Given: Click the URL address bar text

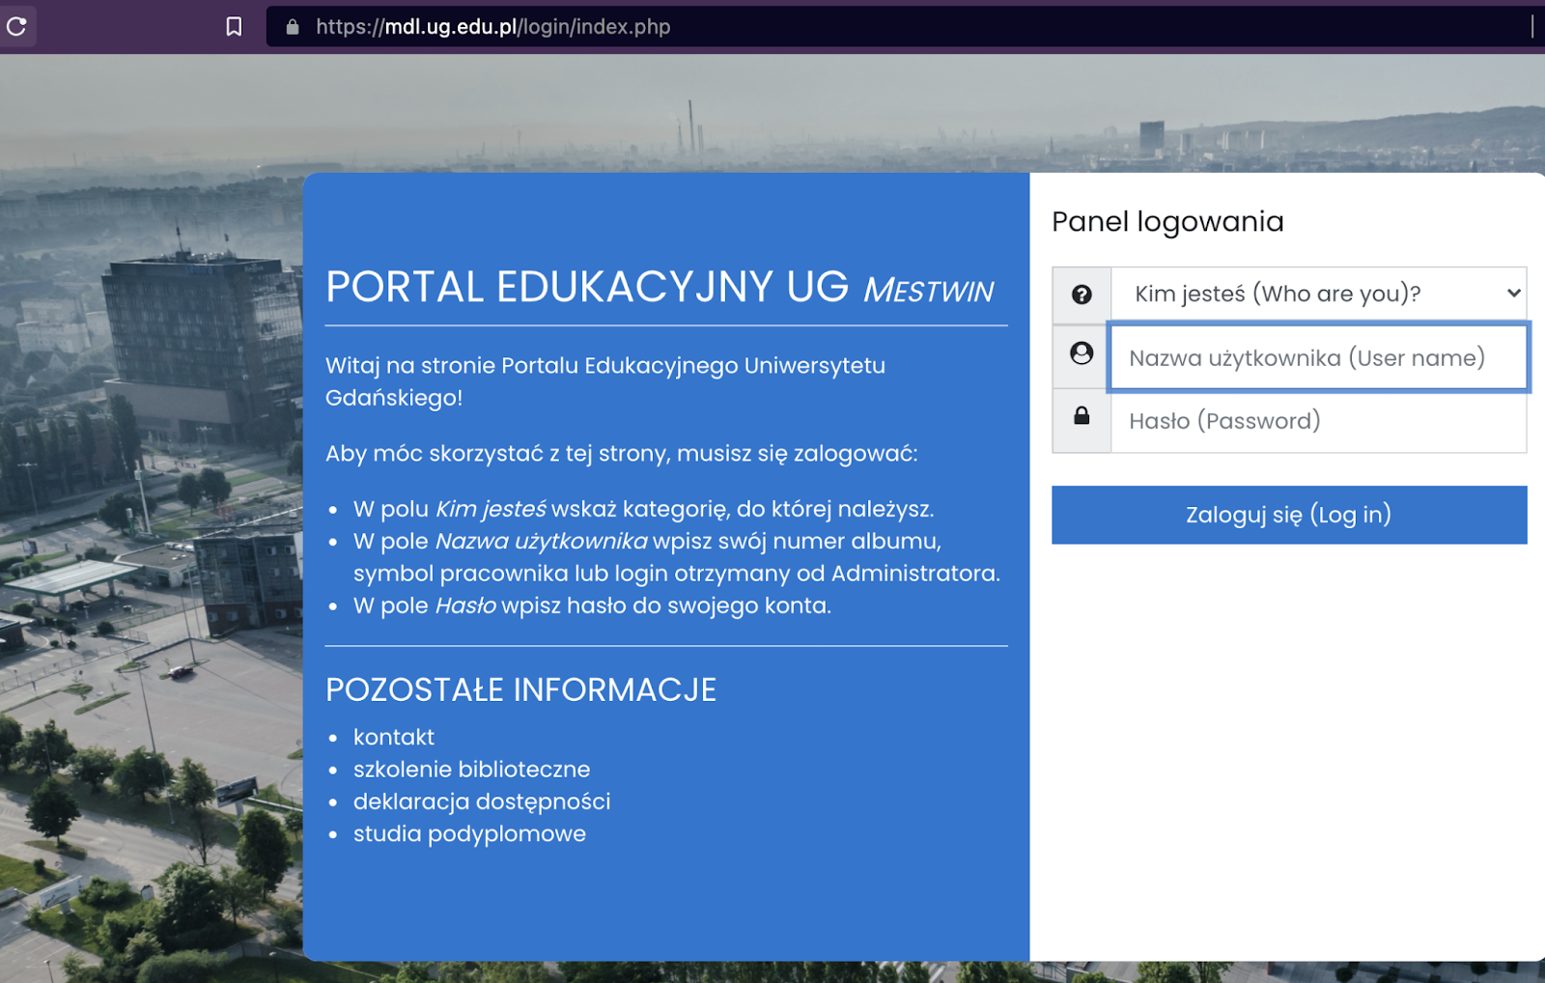Looking at the screenshot, I should pyautogui.click(x=493, y=26).
